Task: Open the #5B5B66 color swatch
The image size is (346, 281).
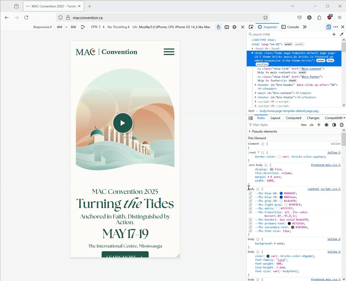Action: [292, 227]
